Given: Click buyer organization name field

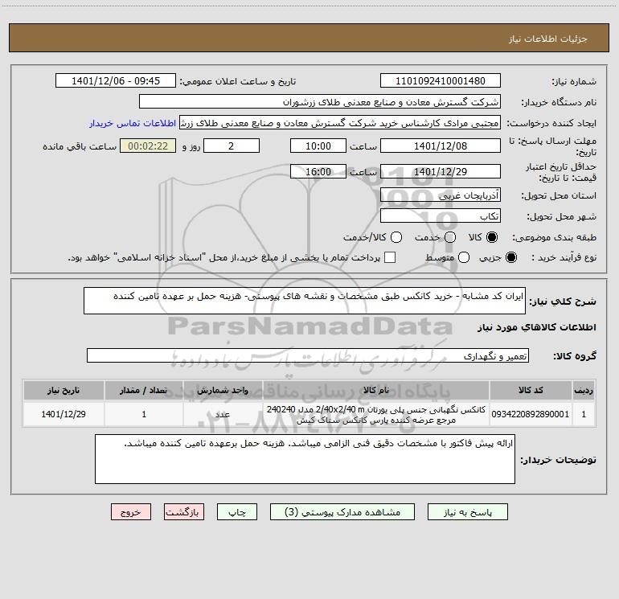Looking at the screenshot, I should [320, 101].
